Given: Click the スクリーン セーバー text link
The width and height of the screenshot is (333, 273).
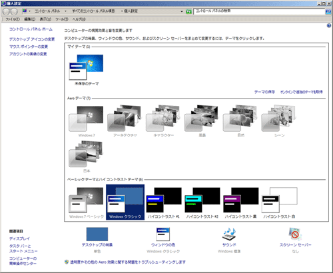Looking at the screenshot, I should (x=295, y=245).
